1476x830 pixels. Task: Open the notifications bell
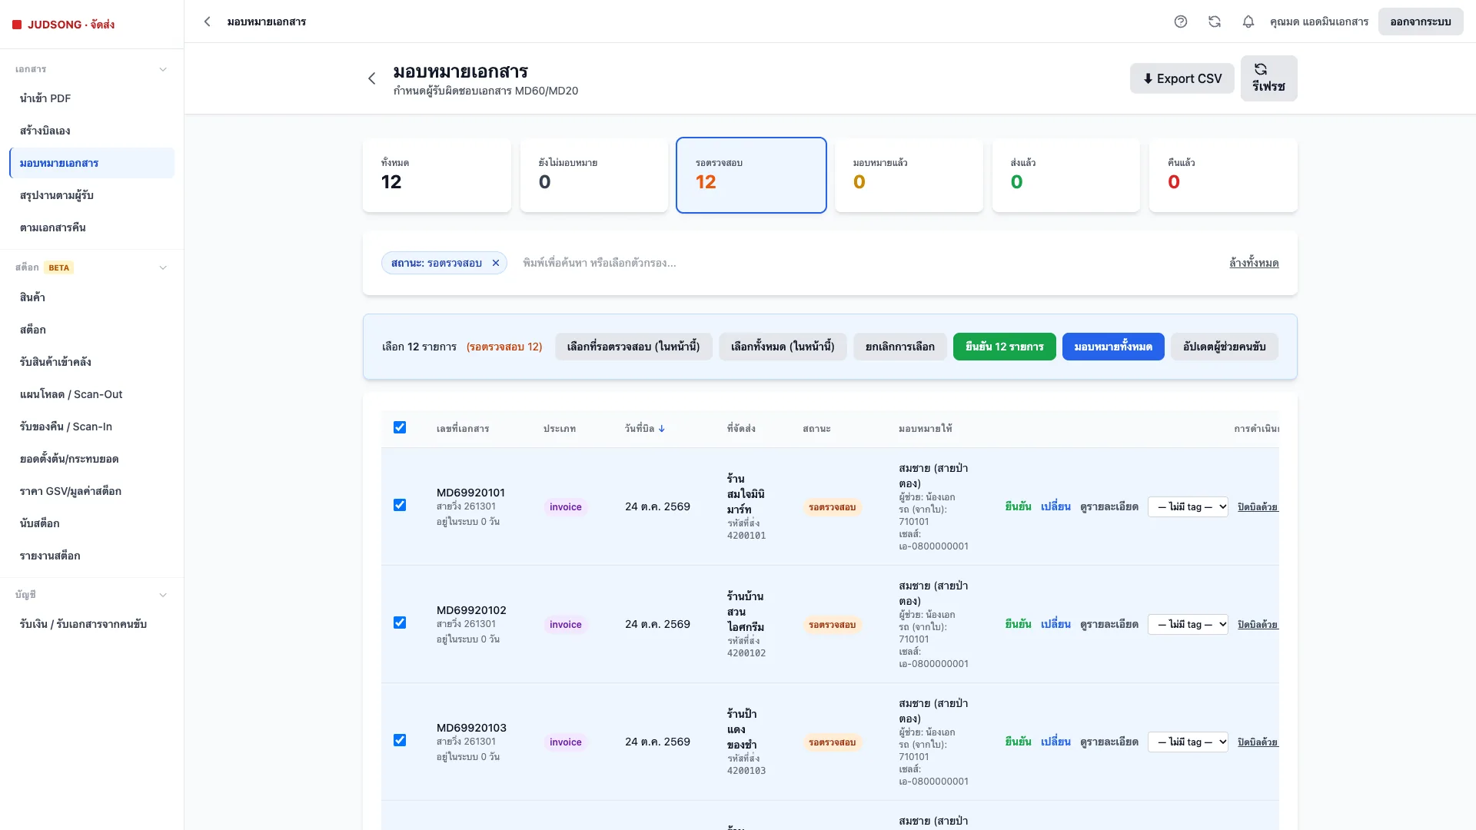point(1248,22)
